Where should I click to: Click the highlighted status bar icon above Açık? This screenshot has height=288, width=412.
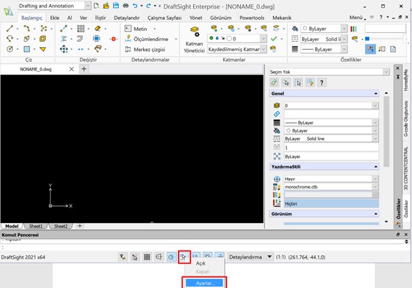coord(183,257)
